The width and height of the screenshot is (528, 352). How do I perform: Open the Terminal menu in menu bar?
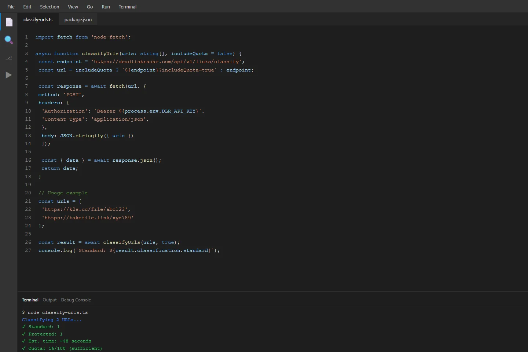click(x=128, y=7)
